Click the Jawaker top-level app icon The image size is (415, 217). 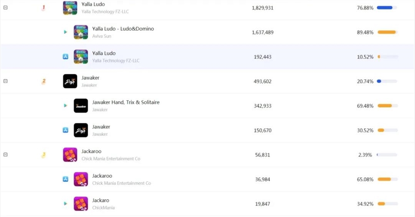(70, 81)
